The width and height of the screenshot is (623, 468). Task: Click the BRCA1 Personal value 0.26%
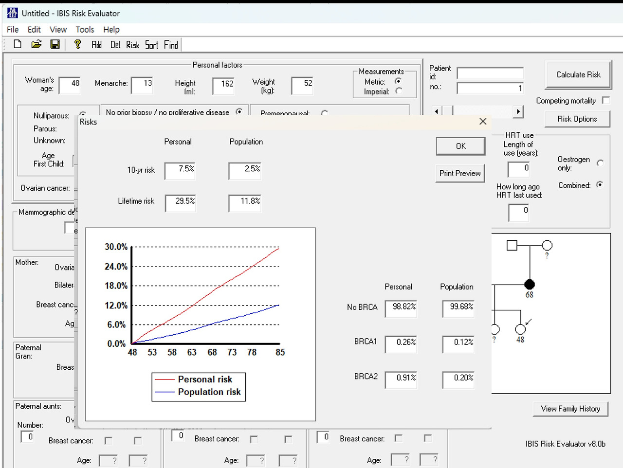tap(401, 344)
